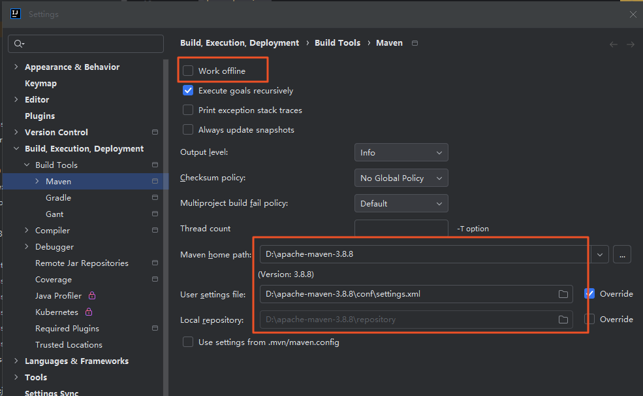The image size is (643, 396).
Task: Browse folder for User settings file
Action: point(563,294)
